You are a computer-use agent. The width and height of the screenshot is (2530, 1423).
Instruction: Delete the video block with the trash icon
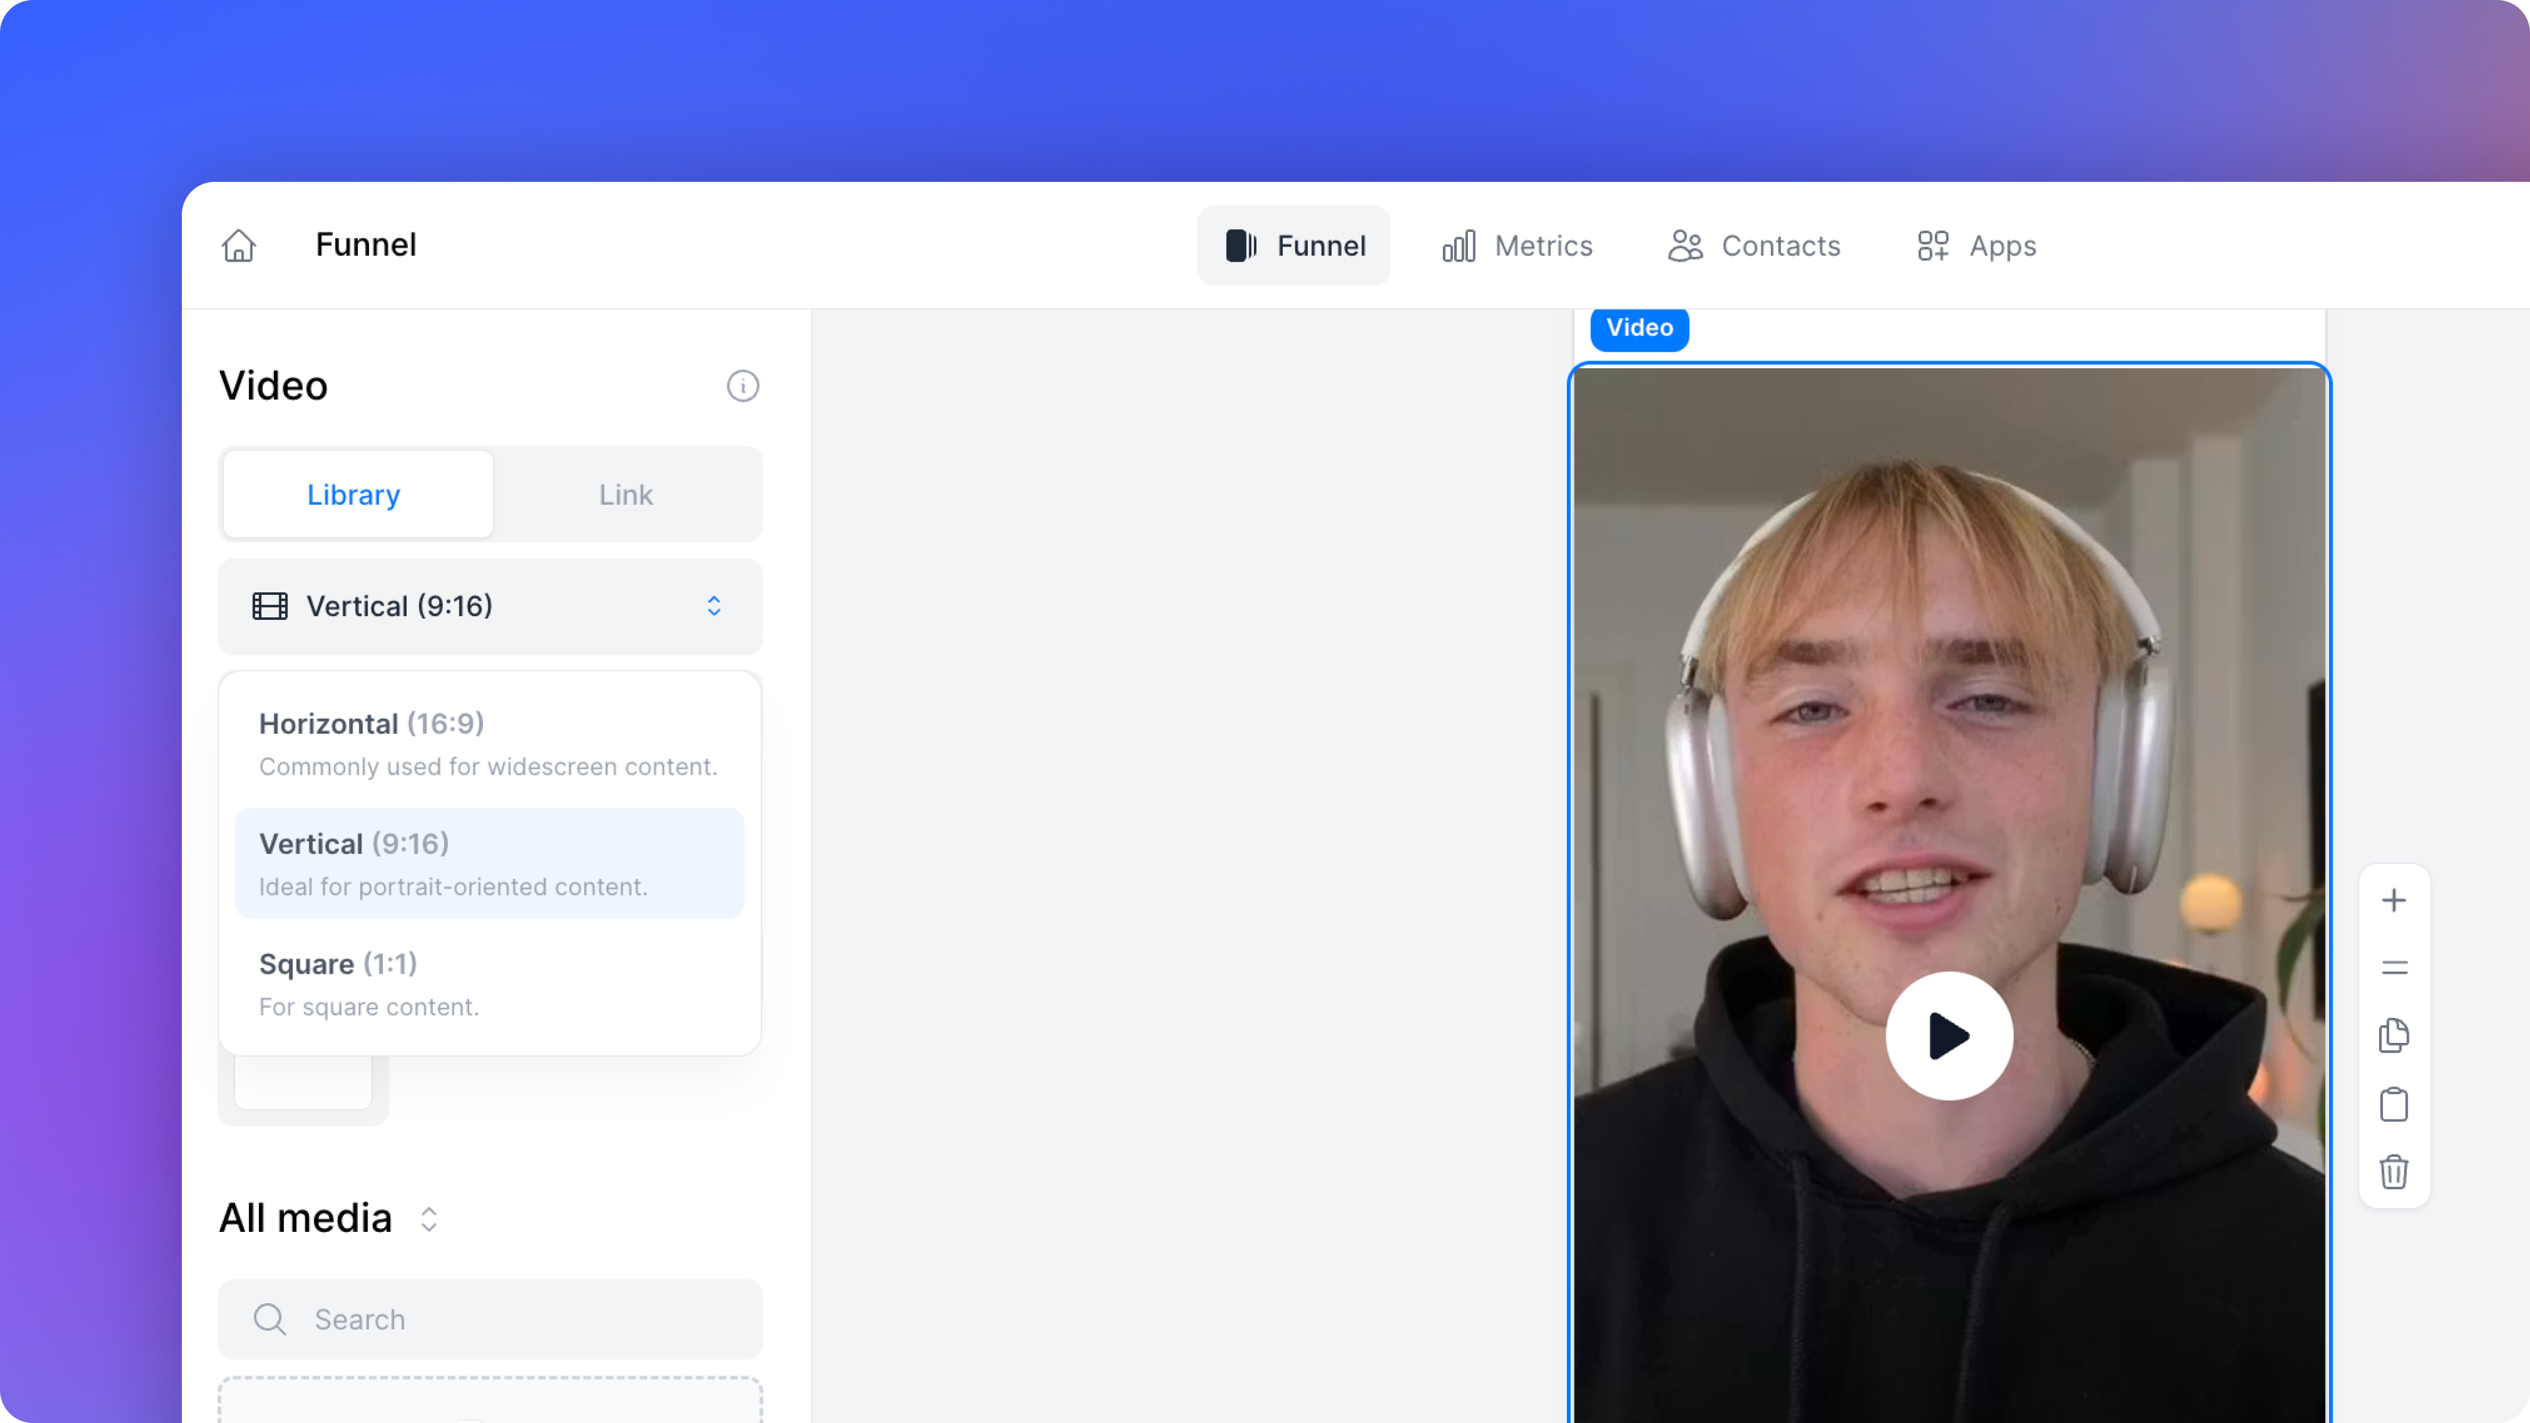[2394, 1171]
